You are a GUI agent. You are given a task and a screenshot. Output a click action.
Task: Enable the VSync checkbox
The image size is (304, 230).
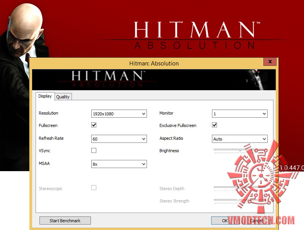(94, 150)
